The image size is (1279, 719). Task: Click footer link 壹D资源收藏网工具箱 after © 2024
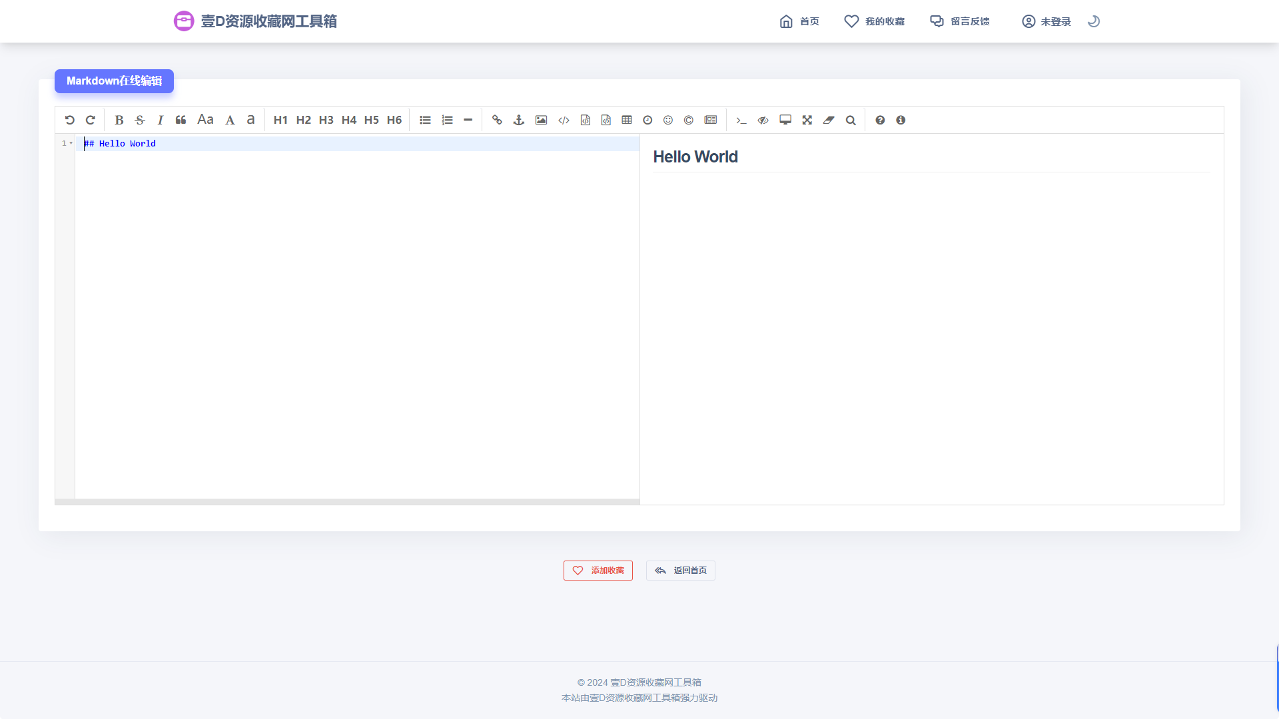coord(655,682)
